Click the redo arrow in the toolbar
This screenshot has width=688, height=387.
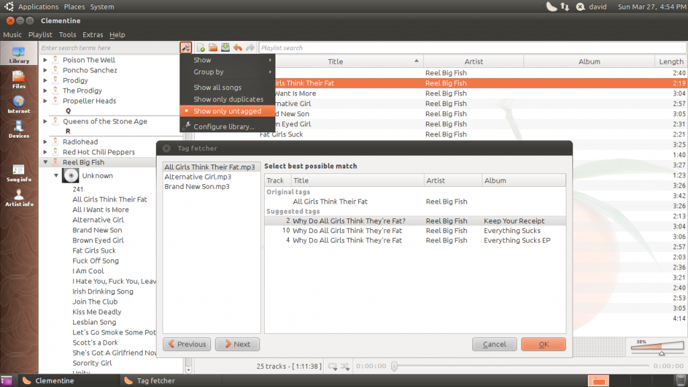pos(249,47)
